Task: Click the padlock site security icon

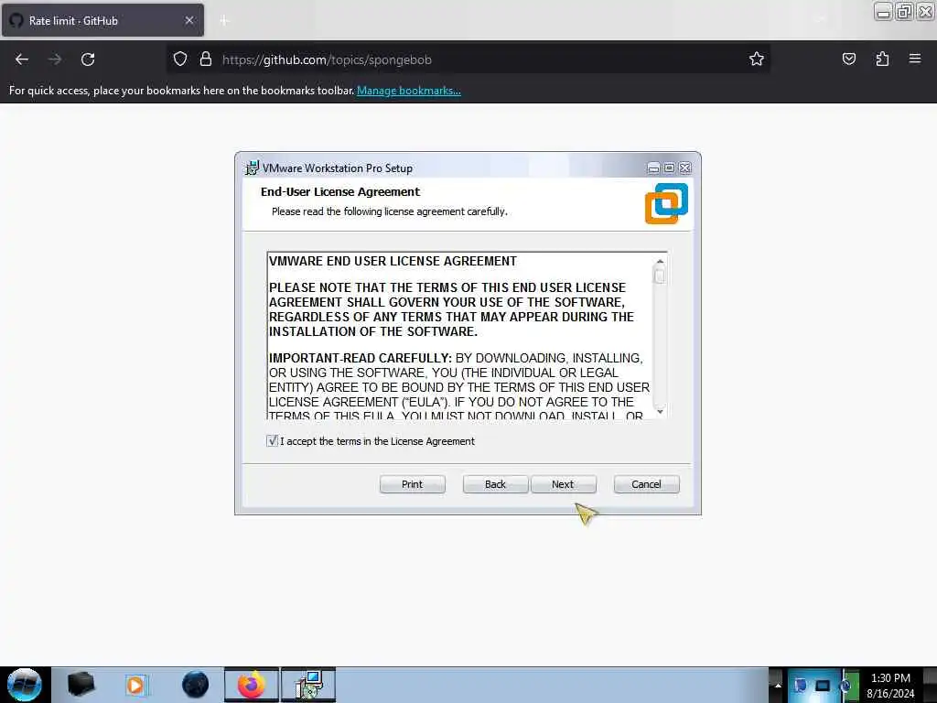Action: tap(206, 59)
